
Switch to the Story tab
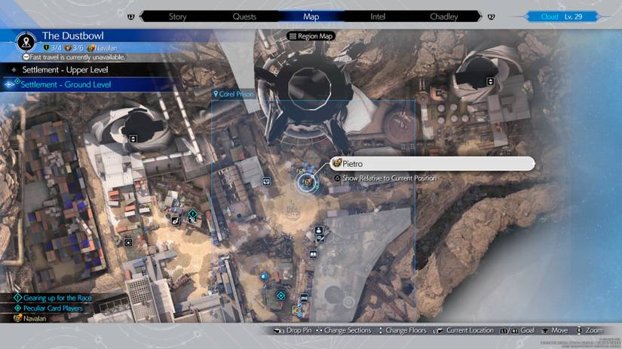(x=177, y=17)
